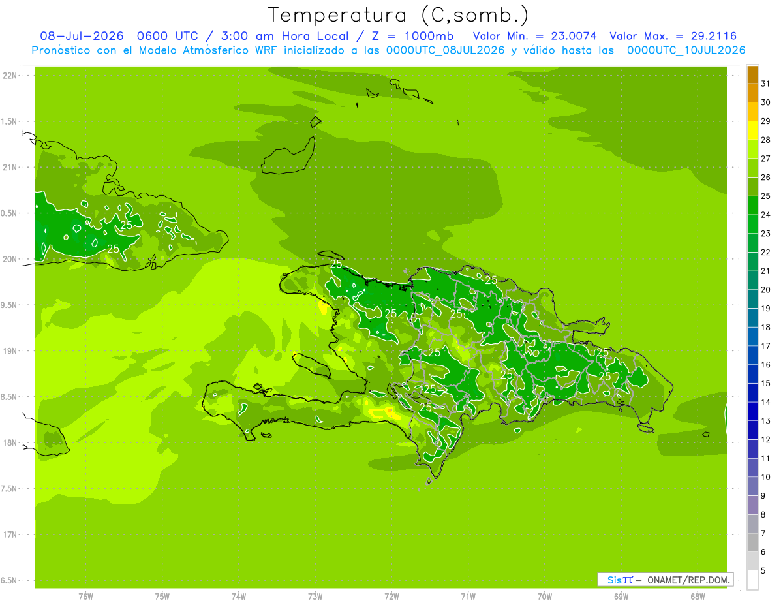This screenshot has width=783, height=605.
Task: Click the gray 7 degree legend swatch
Action: [752, 524]
